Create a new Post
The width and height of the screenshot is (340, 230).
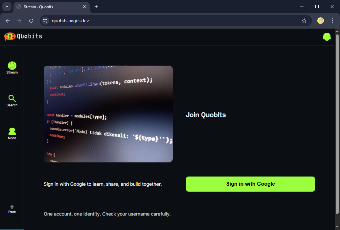point(12,209)
